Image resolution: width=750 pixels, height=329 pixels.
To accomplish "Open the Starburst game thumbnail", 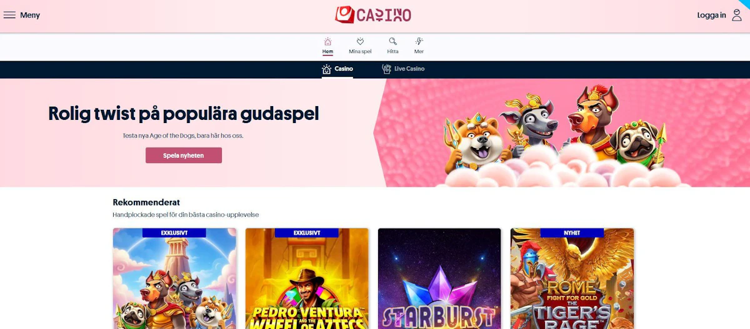I will click(439, 278).
